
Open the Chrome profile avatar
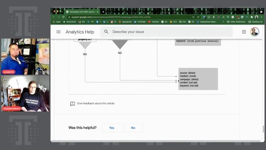point(256,17)
